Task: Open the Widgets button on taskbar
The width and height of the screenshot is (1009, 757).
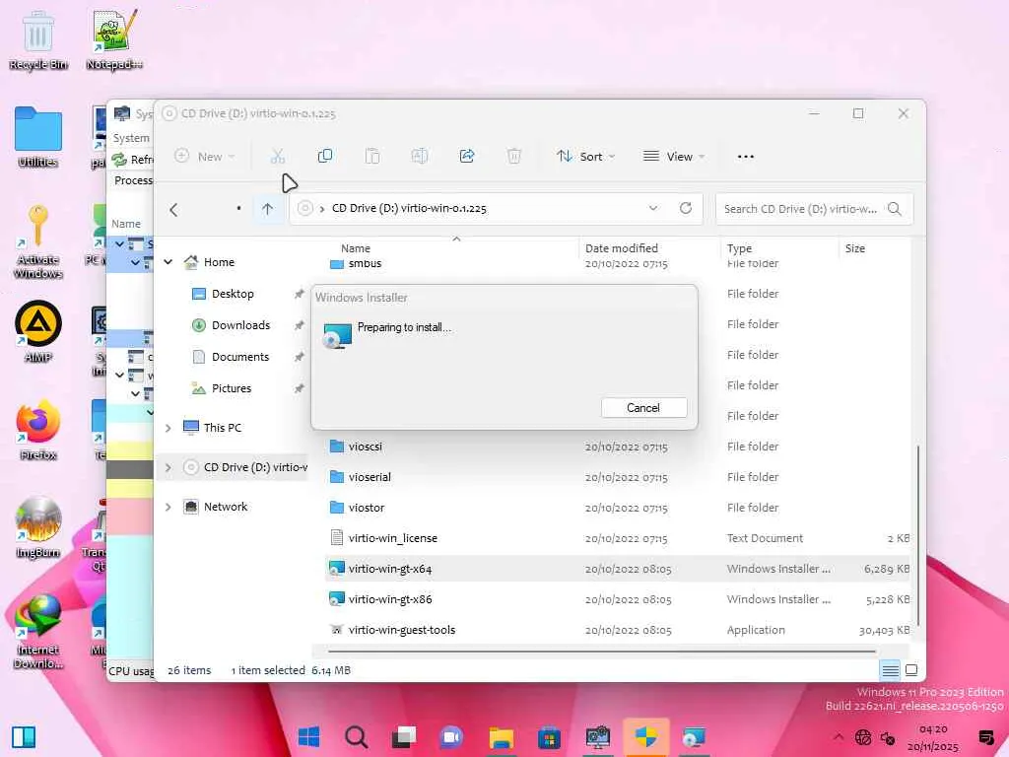Action: pyautogui.click(x=24, y=737)
